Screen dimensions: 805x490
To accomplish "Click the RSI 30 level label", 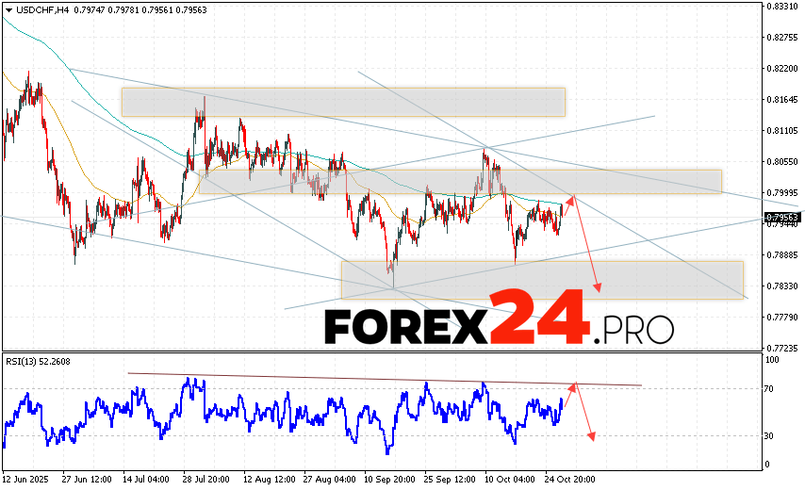I will (770, 435).
